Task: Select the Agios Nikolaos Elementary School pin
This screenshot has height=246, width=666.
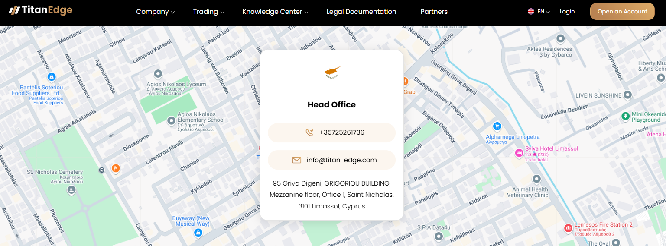Action: (172, 120)
